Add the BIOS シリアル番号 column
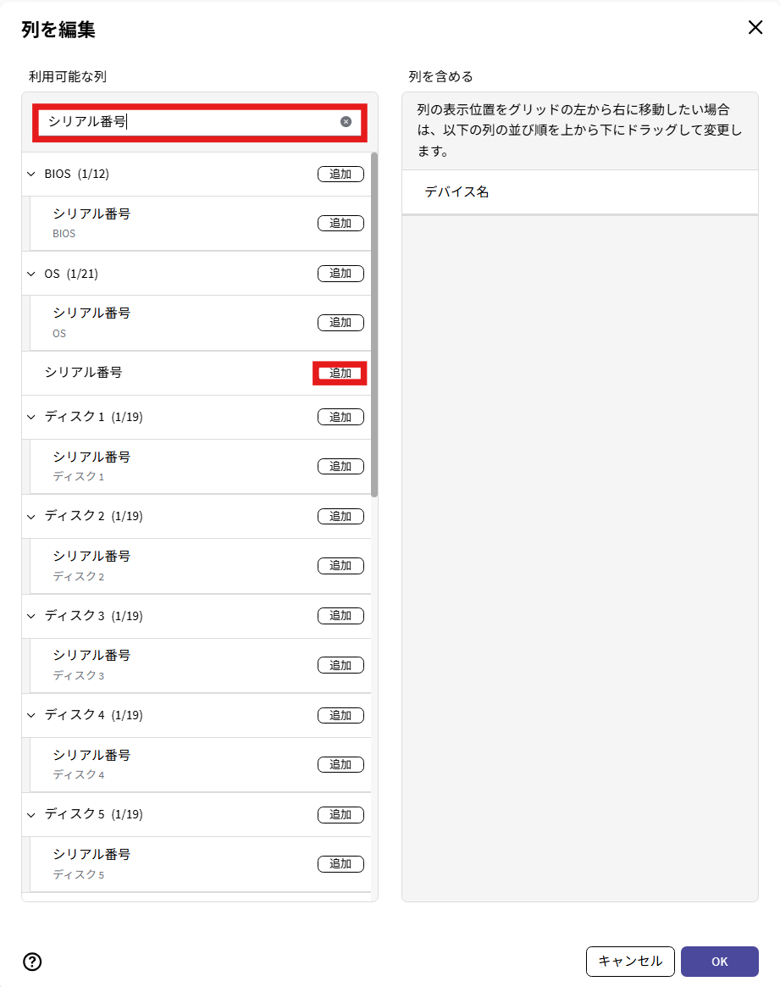This screenshot has width=780, height=987. coord(340,224)
